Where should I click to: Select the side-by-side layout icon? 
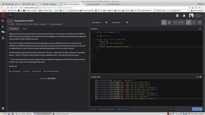click(x=188, y=22)
